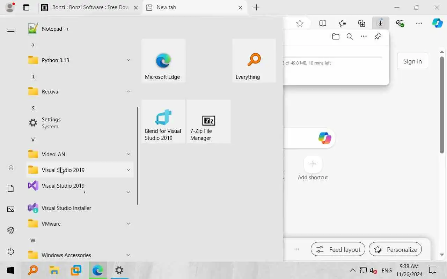Open the Everything search tile
Viewport: 447px width, 279px height.
(254, 61)
